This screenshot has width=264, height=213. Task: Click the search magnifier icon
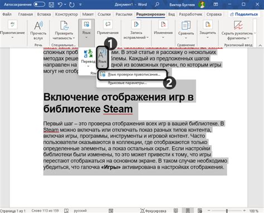click(157, 4)
